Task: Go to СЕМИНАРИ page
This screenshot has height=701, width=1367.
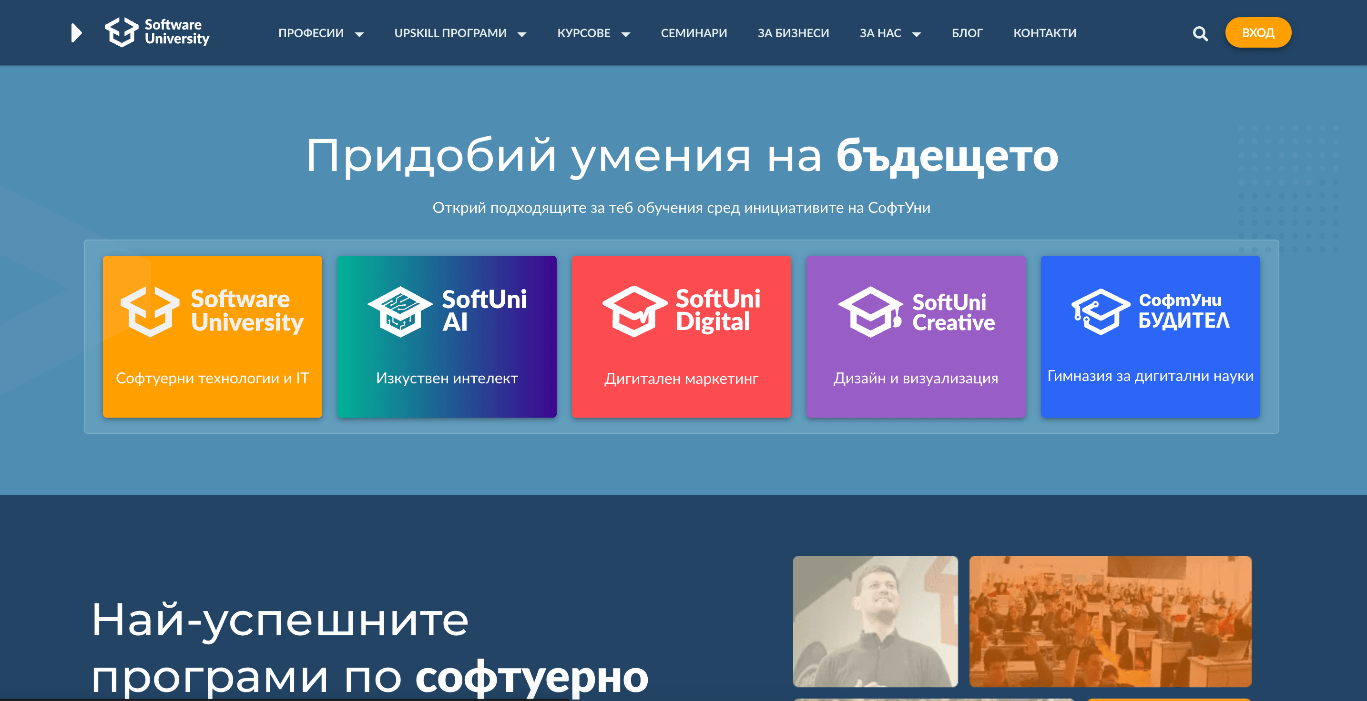Action: [x=694, y=33]
